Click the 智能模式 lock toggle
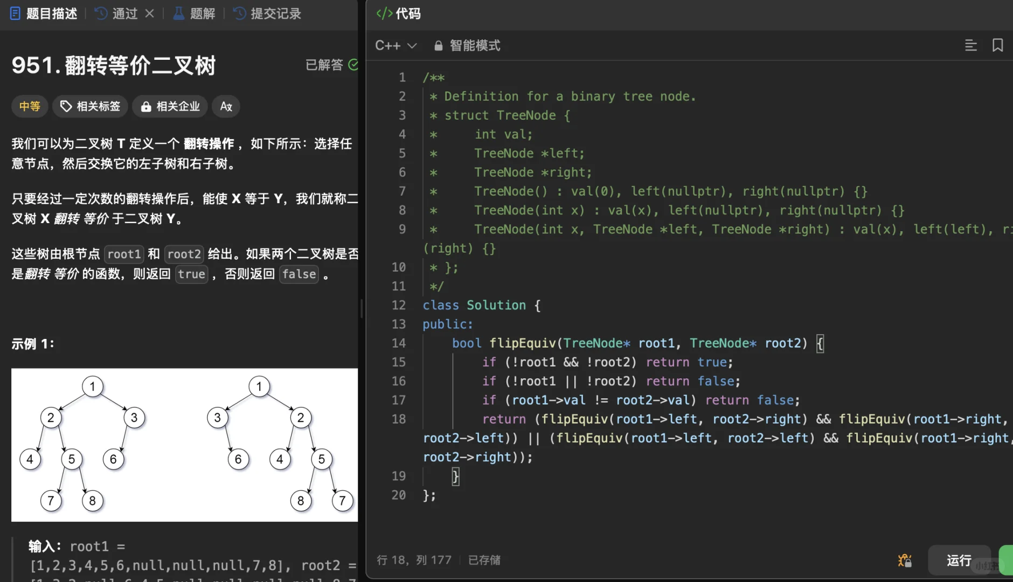The image size is (1013, 582). pyautogui.click(x=467, y=46)
